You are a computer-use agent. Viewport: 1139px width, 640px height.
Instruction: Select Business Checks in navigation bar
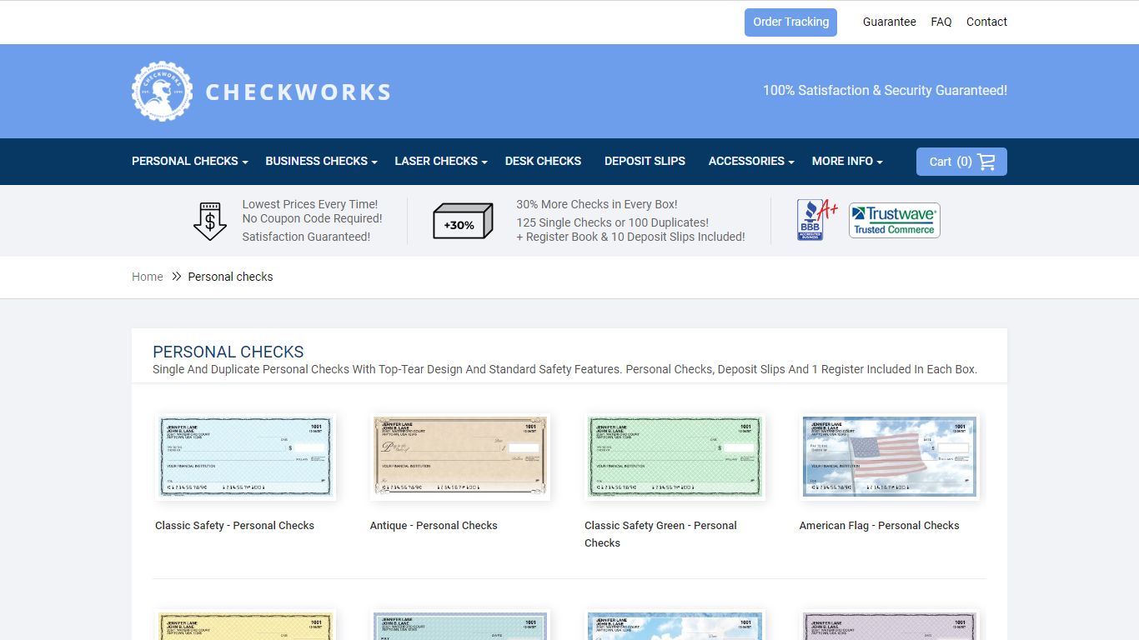[x=317, y=161]
